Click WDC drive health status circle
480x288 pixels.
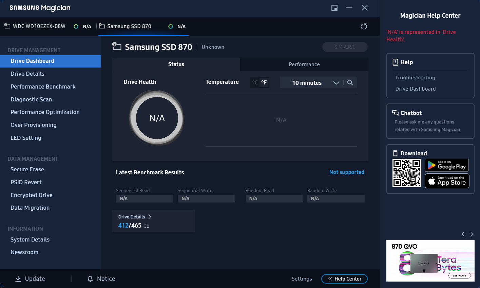pos(76,26)
